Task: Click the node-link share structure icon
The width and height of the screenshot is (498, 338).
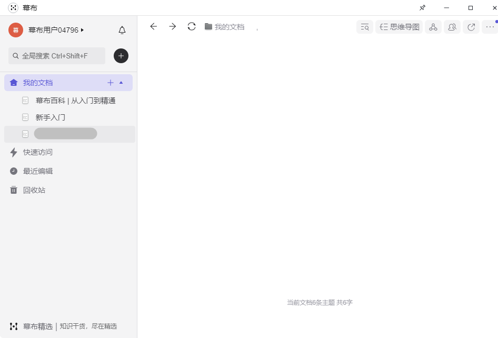Action: pyautogui.click(x=433, y=27)
